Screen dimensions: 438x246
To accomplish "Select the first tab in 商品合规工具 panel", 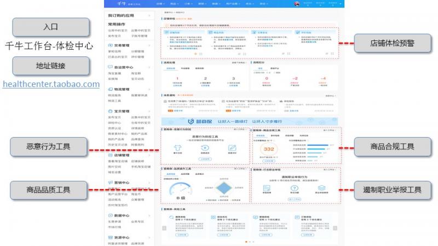I will click(x=260, y=136).
